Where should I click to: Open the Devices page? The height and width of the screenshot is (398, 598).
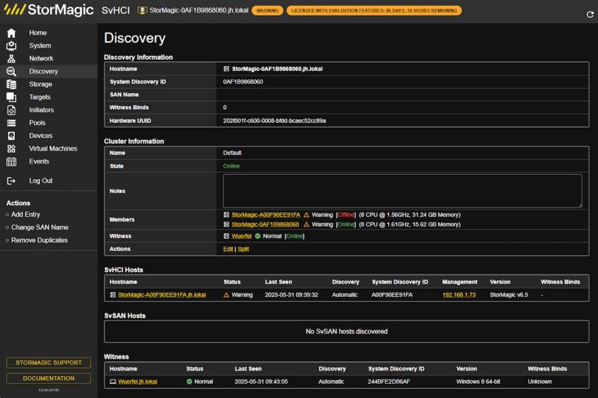tap(41, 136)
